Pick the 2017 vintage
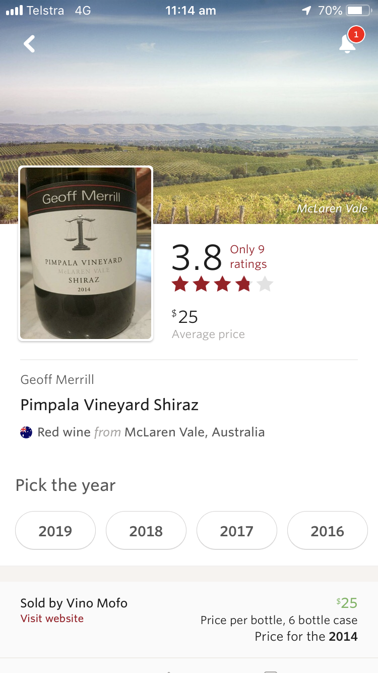This screenshot has height=673, width=378. 237,531
